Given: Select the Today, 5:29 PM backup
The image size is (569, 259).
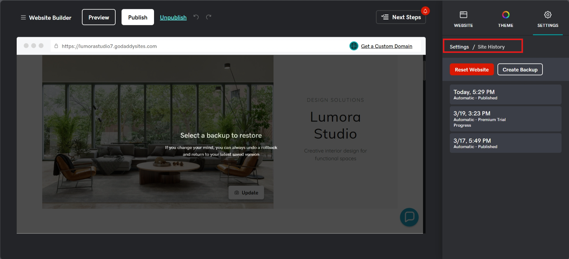Looking at the screenshot, I should click(x=506, y=94).
